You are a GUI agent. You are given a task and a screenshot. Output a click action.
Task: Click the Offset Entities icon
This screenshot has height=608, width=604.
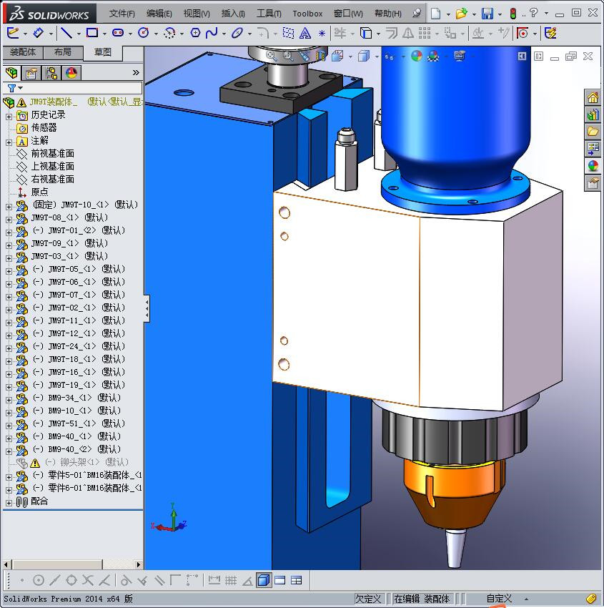(392, 33)
